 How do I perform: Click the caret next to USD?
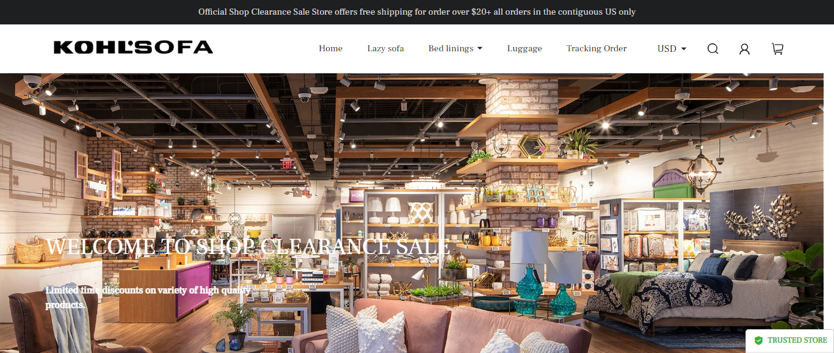click(683, 49)
